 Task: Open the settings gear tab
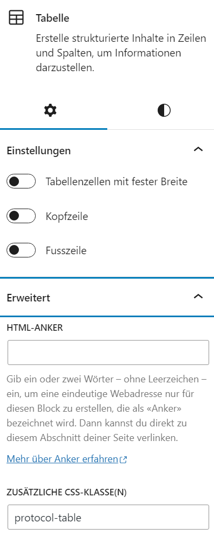[x=51, y=111]
